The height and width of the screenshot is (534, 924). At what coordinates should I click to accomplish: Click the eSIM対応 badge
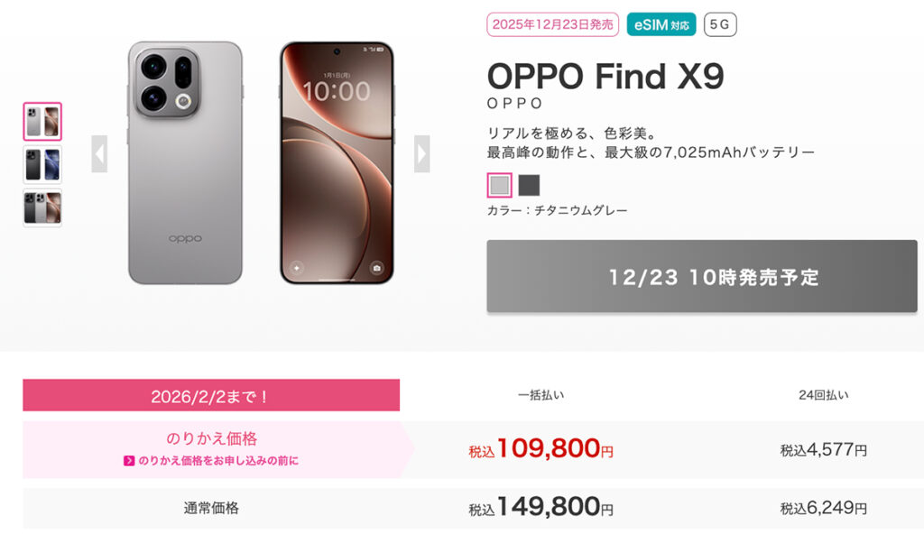pos(661,24)
